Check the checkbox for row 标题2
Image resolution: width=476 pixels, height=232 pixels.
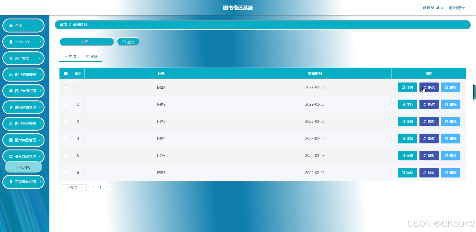[x=65, y=104]
